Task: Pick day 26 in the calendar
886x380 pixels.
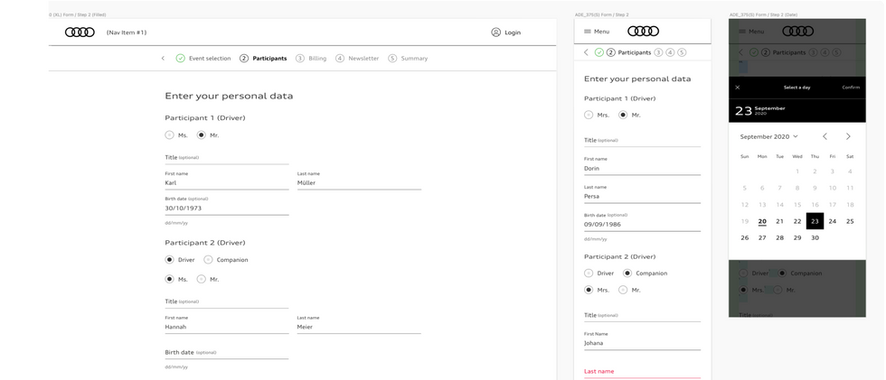Action: pyautogui.click(x=745, y=238)
